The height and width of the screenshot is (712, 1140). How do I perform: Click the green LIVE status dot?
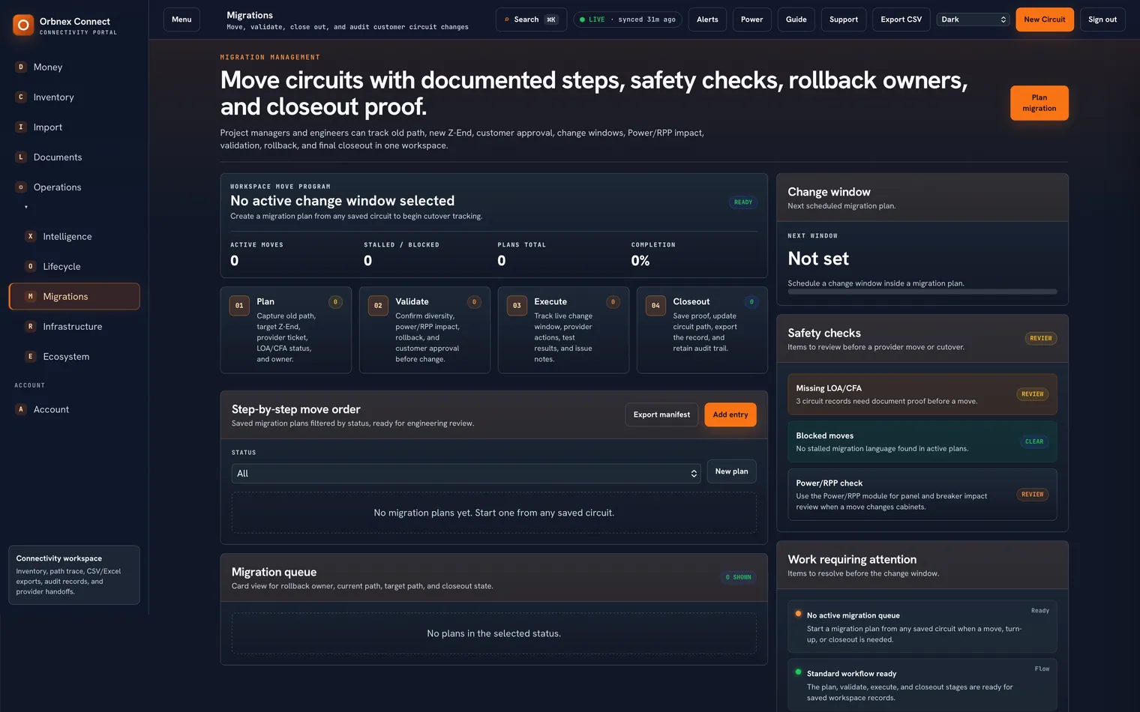582,19
